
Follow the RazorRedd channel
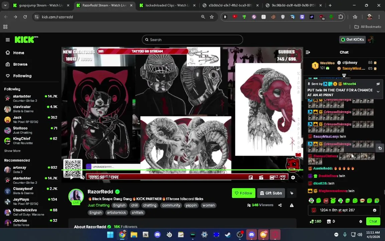tap(244, 193)
